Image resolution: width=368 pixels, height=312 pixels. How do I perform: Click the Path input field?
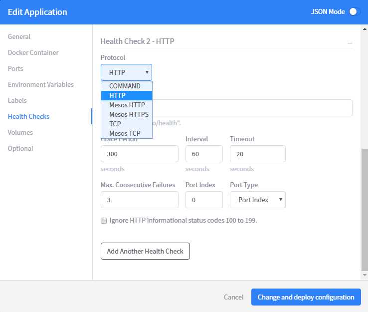252,108
